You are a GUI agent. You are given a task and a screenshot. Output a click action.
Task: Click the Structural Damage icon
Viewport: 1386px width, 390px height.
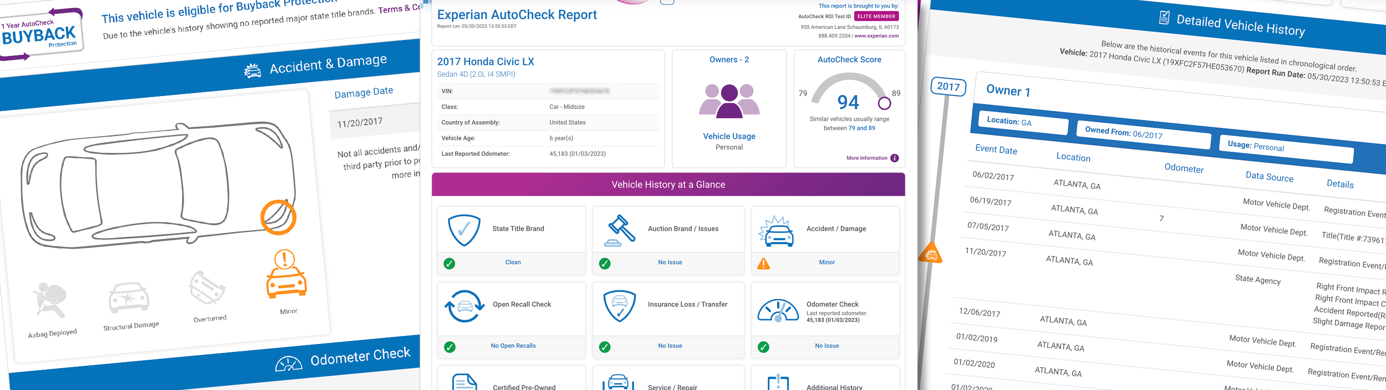[x=129, y=297]
